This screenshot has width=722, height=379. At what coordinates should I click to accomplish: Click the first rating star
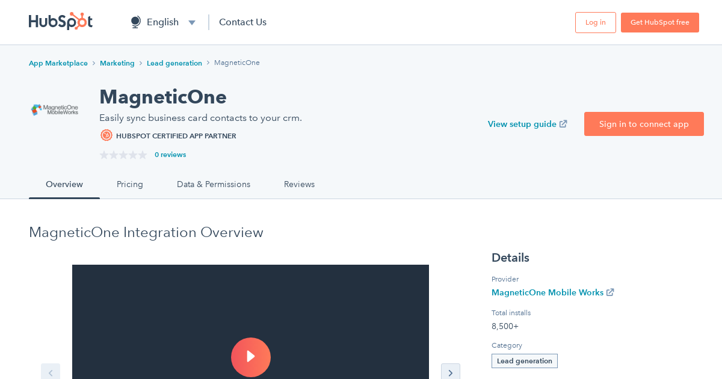(x=103, y=155)
